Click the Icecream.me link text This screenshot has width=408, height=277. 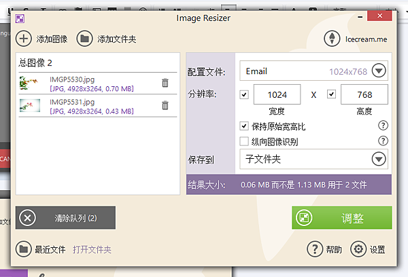tap(366, 39)
